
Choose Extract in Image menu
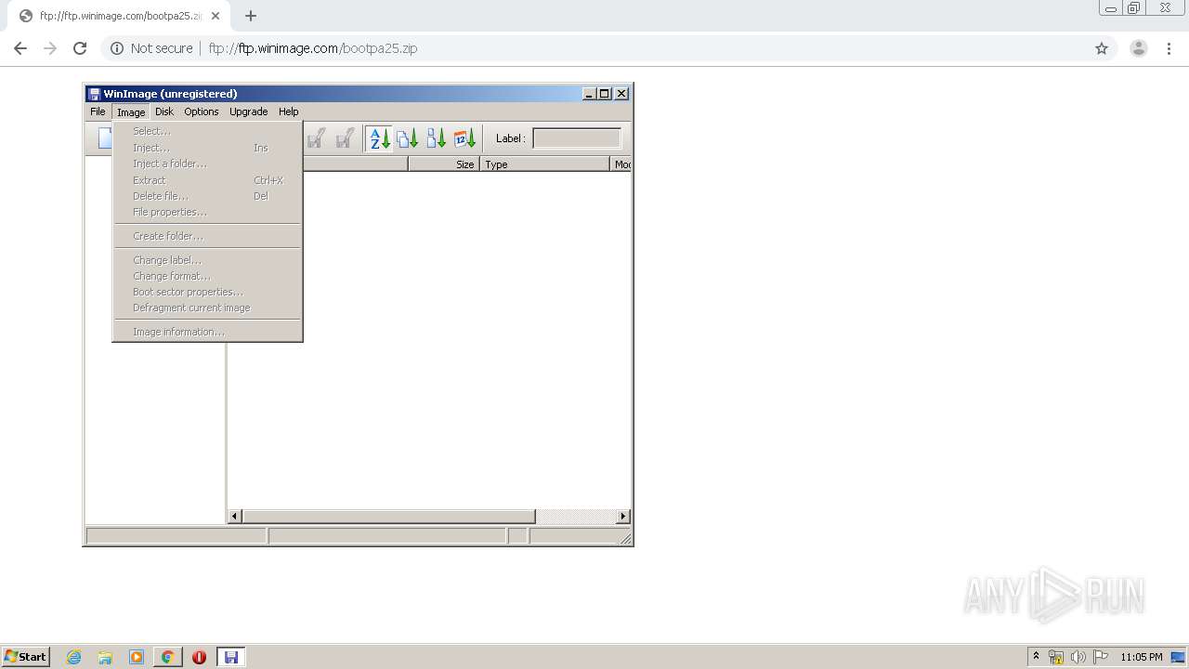pos(207,180)
